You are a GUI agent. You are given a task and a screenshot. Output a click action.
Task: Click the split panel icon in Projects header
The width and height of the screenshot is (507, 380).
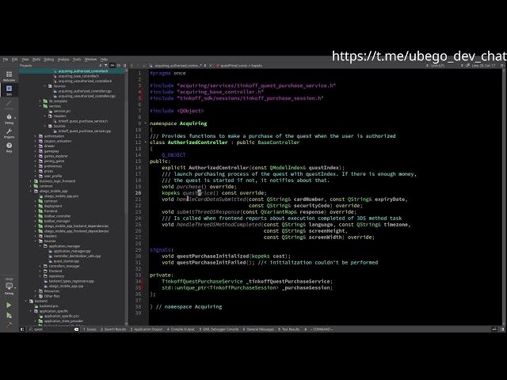tap(119, 65)
